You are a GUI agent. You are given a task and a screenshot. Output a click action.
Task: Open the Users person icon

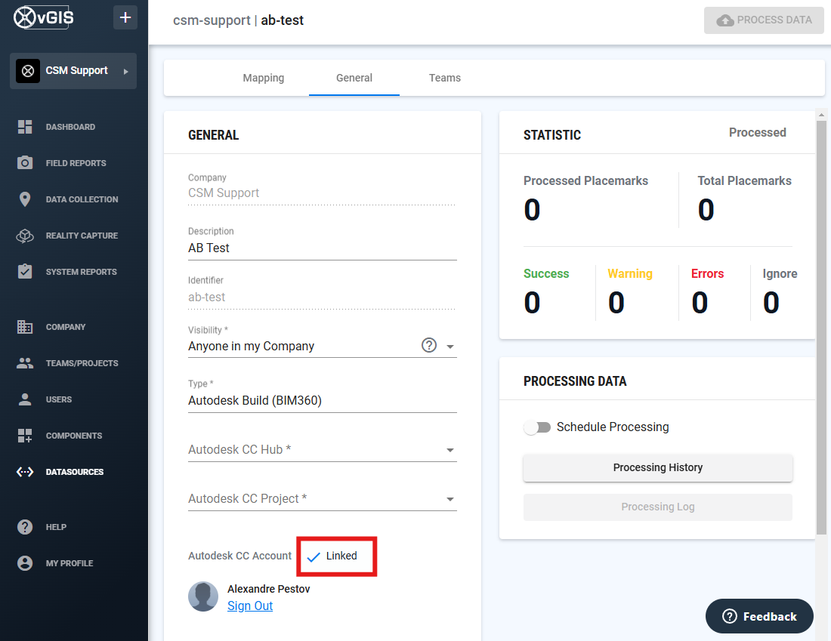(x=25, y=399)
